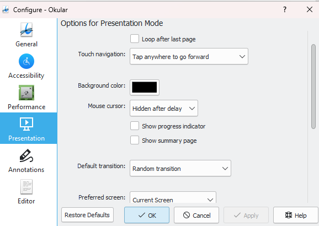Click the Configure - Okular window title
This screenshot has width=319, height=226.
point(40,10)
